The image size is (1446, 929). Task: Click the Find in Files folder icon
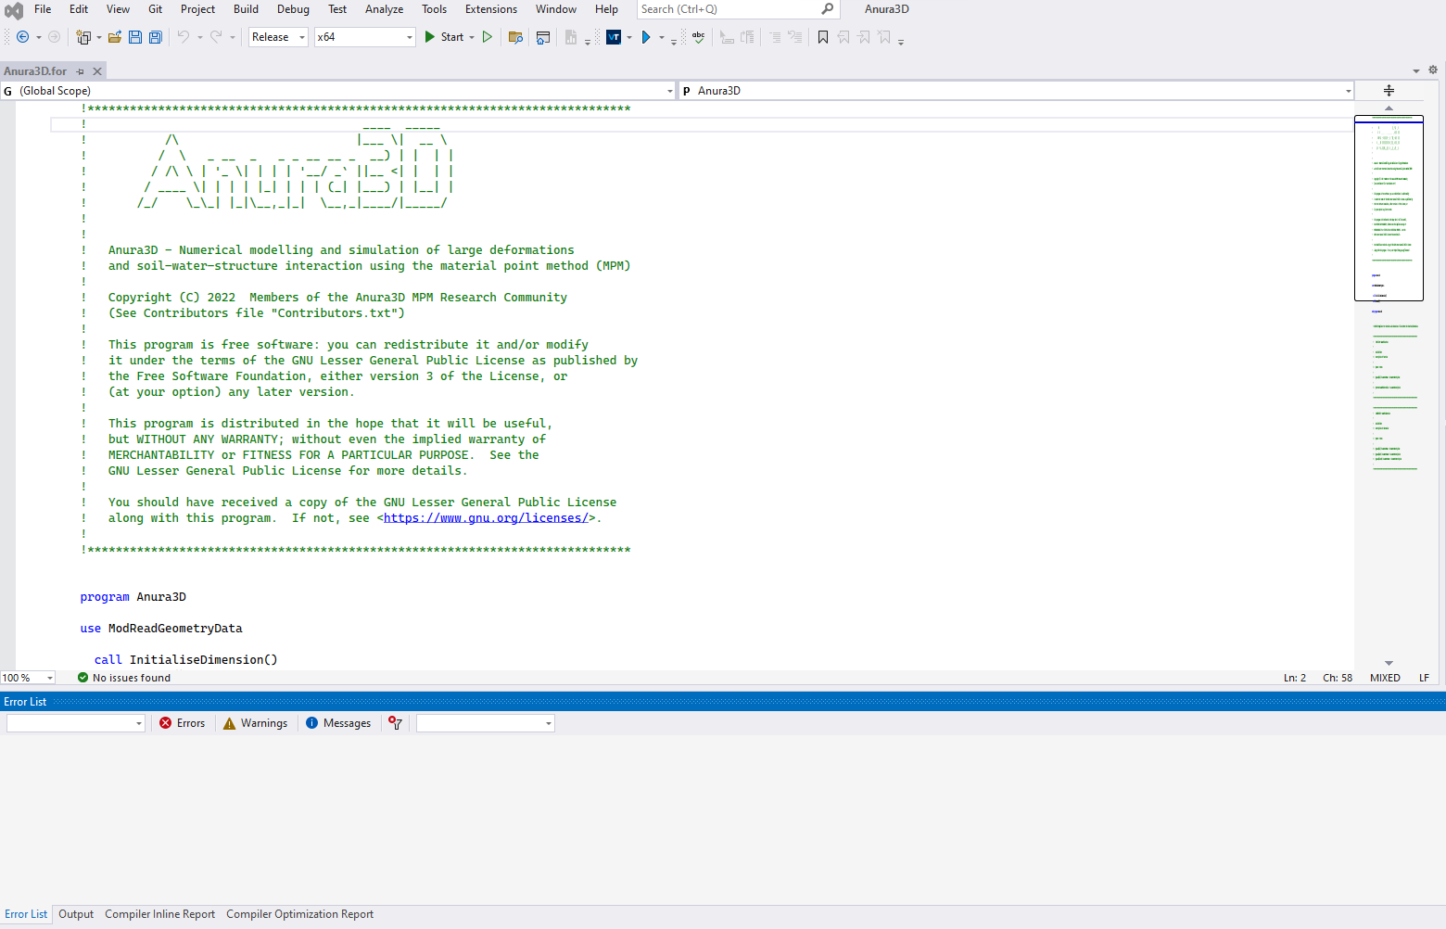coord(516,37)
